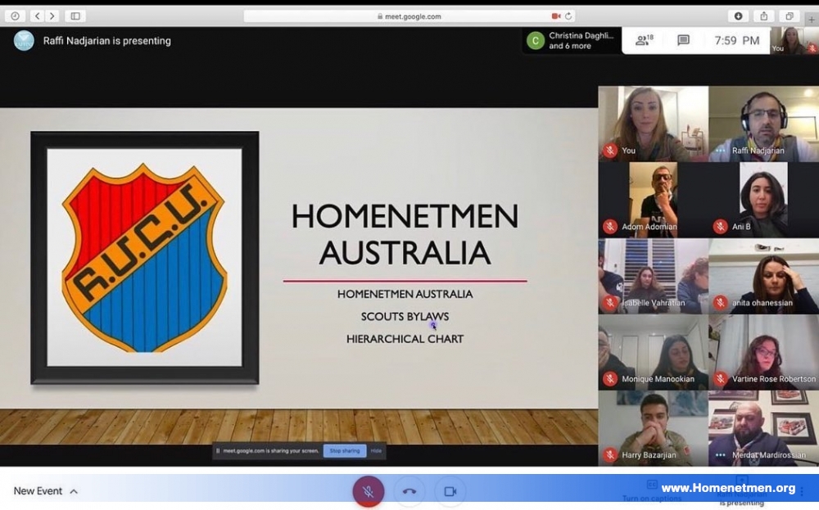Select Raffi Nadjarian video tile
819x510 pixels.
click(763, 124)
